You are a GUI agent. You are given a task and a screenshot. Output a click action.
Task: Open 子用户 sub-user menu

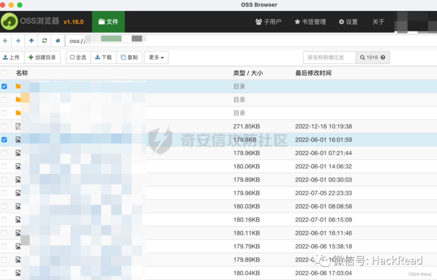tap(268, 22)
